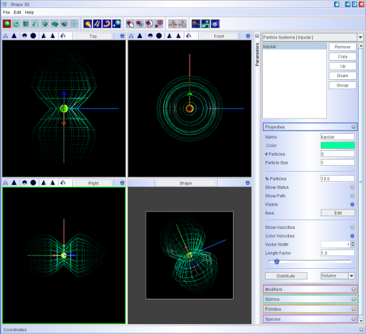The image size is (366, 334).
Task: Choose the flat plane primitive icon
Action: click(x=55, y=24)
